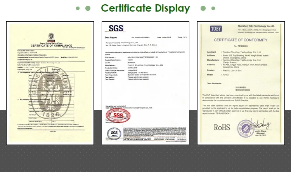
Task: Open the SGS Test Report image
Action: tap(145, 83)
